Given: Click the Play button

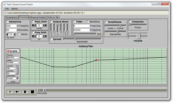Looking at the screenshot, I should coord(10,92).
